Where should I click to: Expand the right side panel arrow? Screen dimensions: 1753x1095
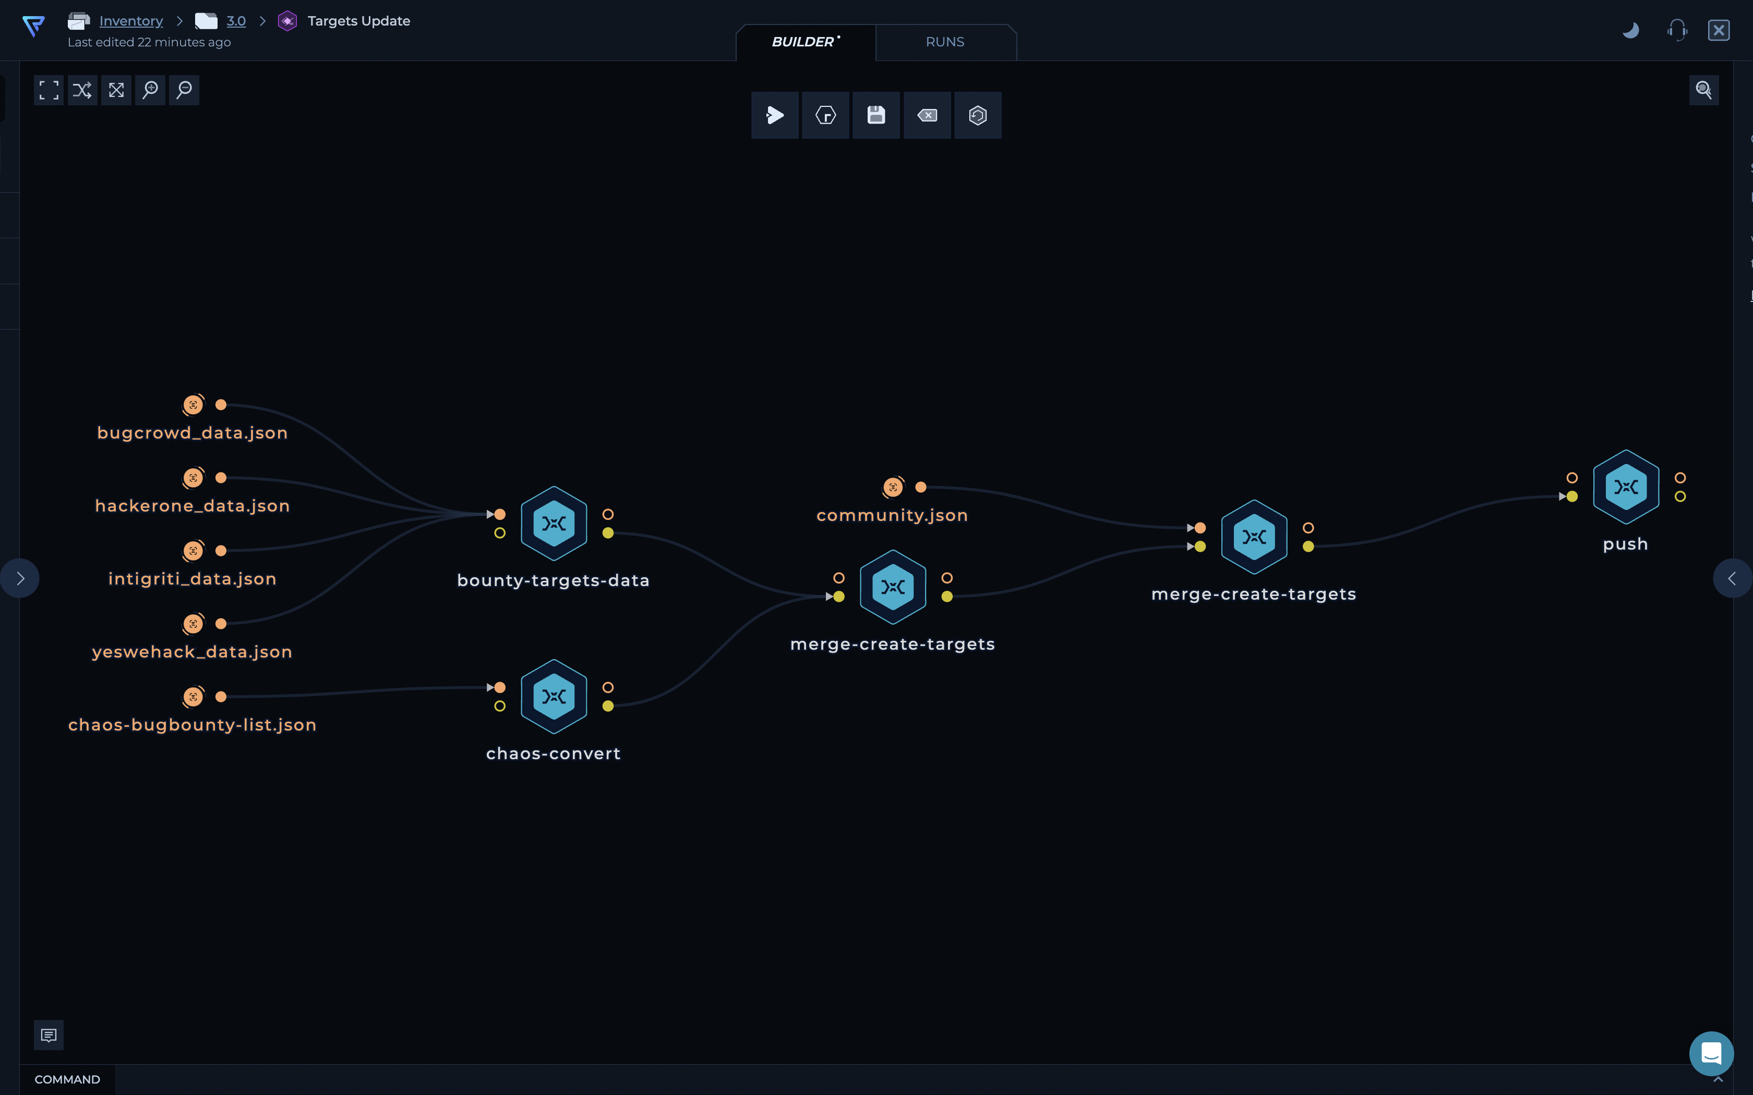[1732, 578]
